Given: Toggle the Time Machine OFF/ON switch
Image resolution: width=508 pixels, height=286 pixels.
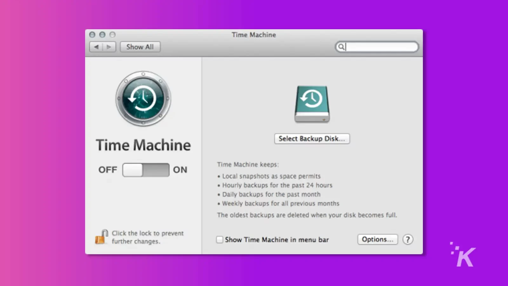Looking at the screenshot, I should point(146,170).
